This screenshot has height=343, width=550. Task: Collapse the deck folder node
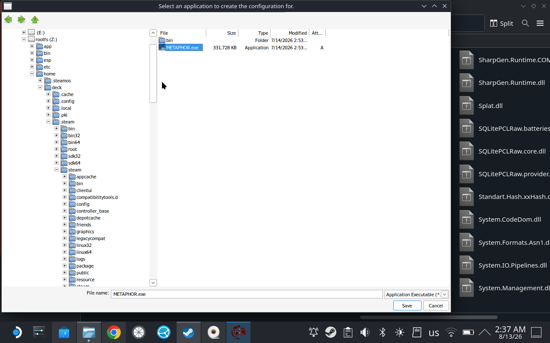point(40,87)
